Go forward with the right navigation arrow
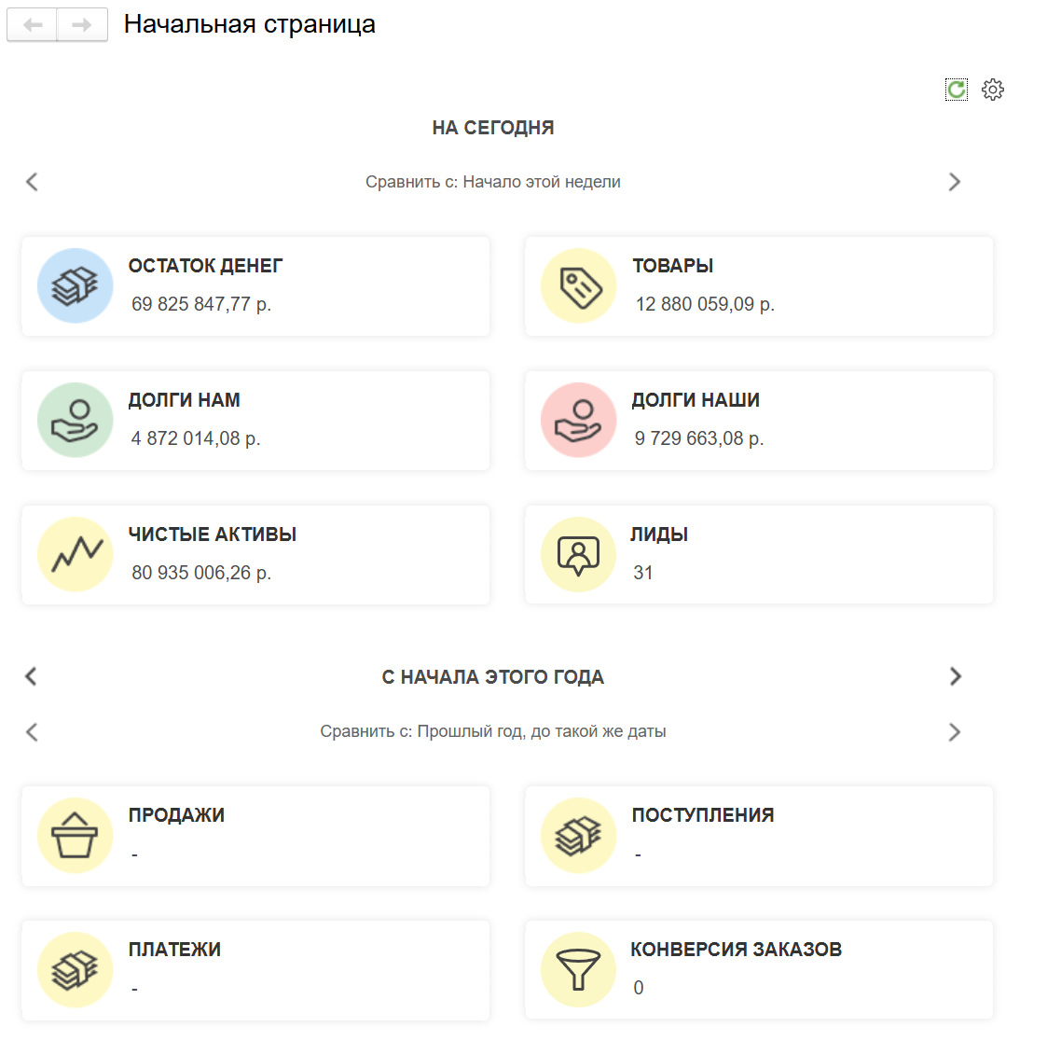Image resolution: width=1047 pixels, height=1041 pixels. pyautogui.click(x=82, y=25)
